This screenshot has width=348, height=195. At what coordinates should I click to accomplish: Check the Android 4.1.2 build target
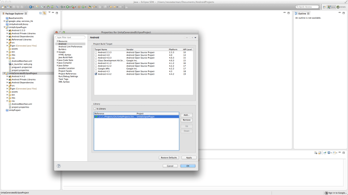96,63
